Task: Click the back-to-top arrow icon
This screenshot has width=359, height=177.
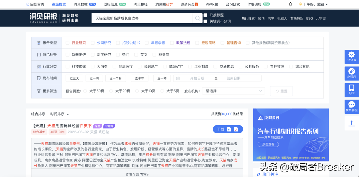Action: [x=351, y=123]
